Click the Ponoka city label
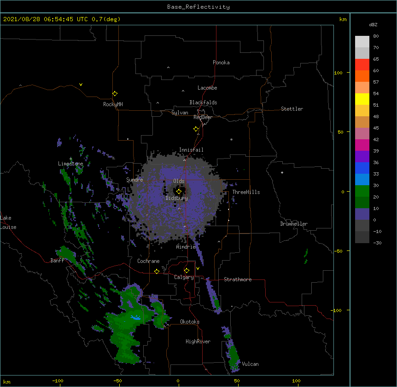Image resolution: width=397 pixels, height=387 pixels. pos(221,63)
